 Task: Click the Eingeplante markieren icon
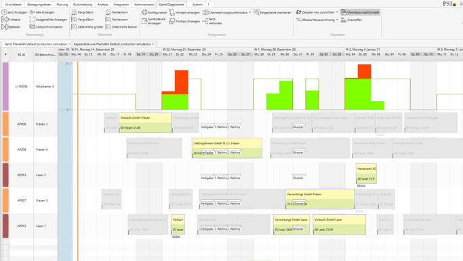[x=256, y=12]
